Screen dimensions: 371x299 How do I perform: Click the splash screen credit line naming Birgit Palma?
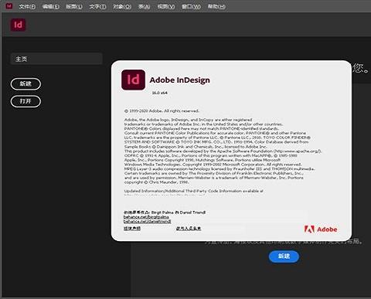click(x=165, y=212)
